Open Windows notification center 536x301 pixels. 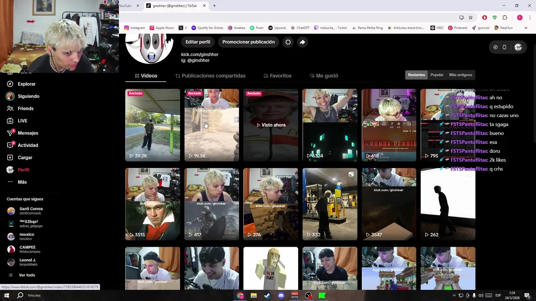pyautogui.click(x=527, y=296)
